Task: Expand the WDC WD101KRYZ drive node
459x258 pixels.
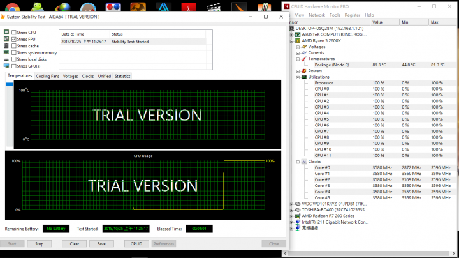Action: point(291,204)
